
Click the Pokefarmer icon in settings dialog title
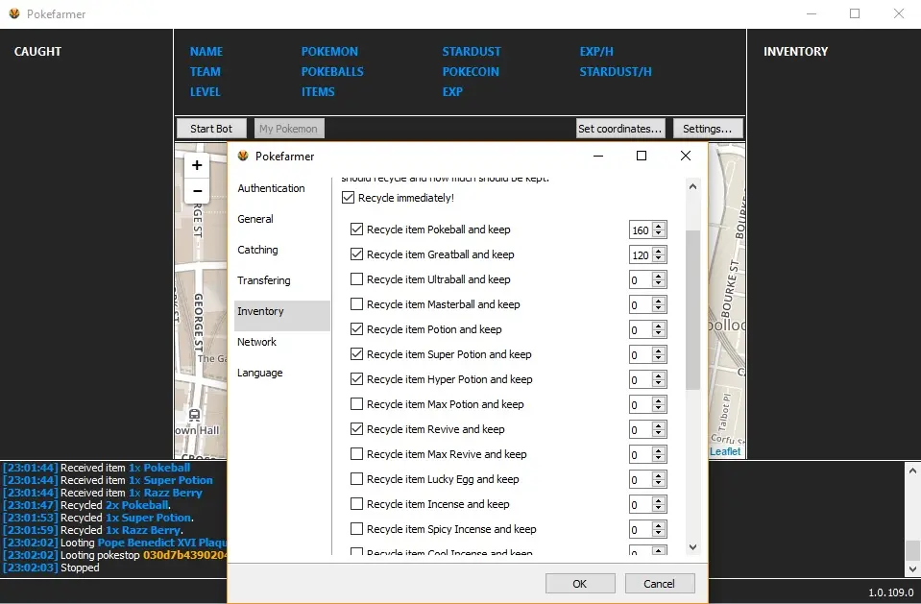243,157
